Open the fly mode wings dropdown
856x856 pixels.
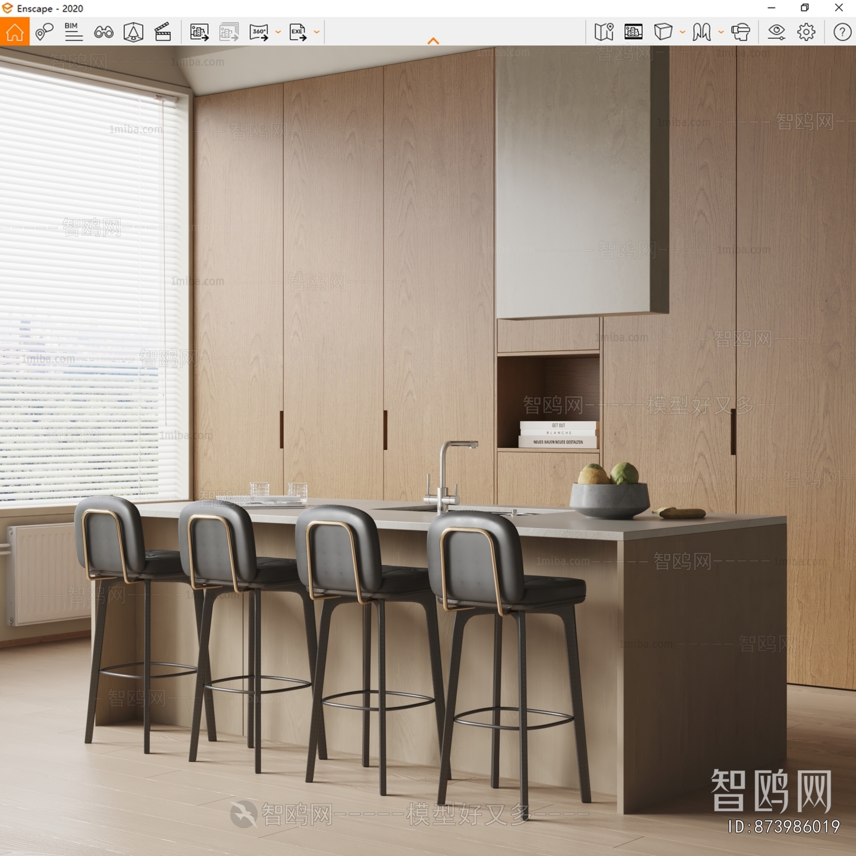pos(721,32)
